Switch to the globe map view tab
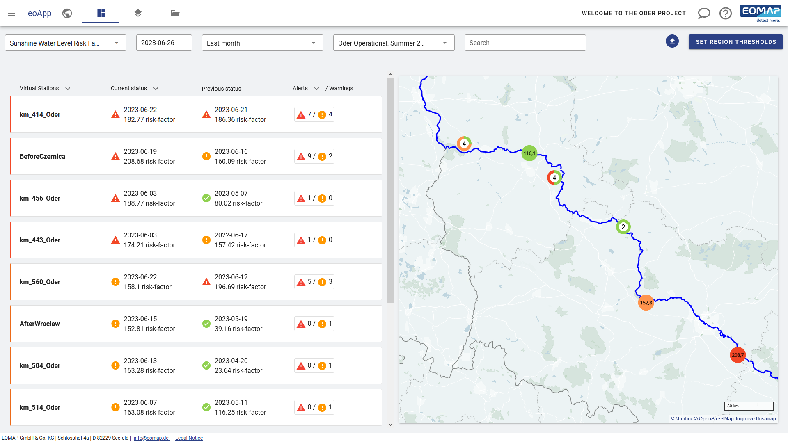 pyautogui.click(x=67, y=13)
